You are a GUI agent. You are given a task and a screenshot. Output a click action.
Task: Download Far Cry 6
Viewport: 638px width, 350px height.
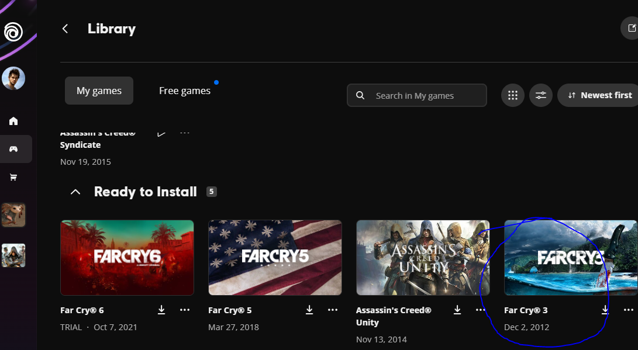click(161, 310)
